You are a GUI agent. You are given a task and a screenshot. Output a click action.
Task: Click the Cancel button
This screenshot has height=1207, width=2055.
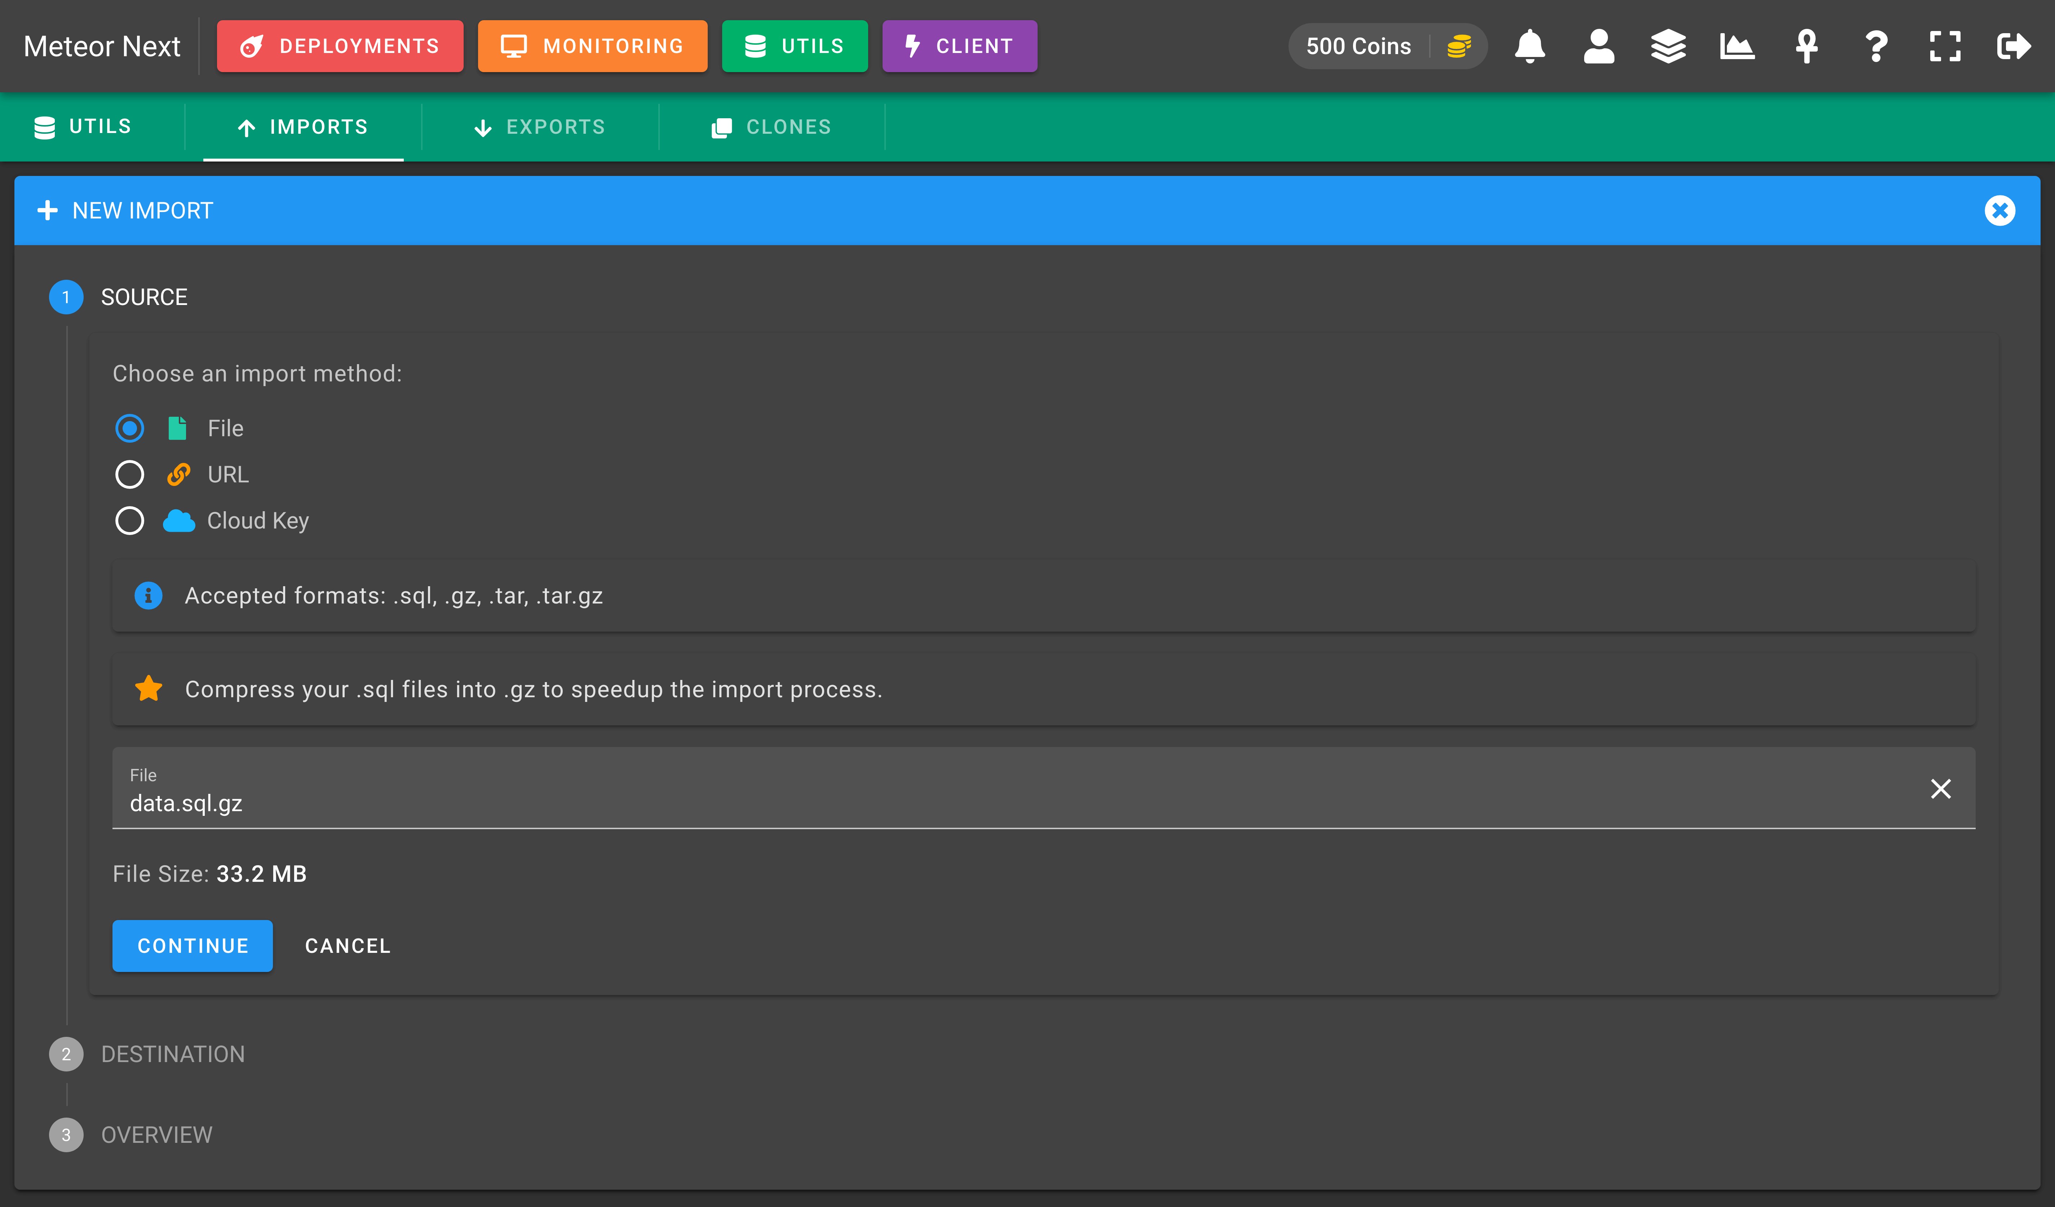point(348,946)
